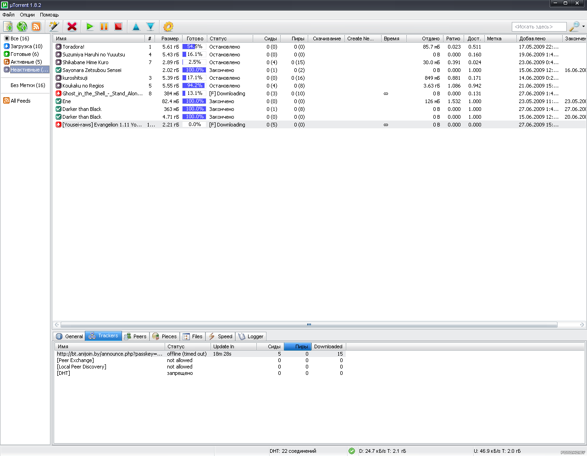
Task: Select Все (16) in sidebar
Action: [20, 38]
